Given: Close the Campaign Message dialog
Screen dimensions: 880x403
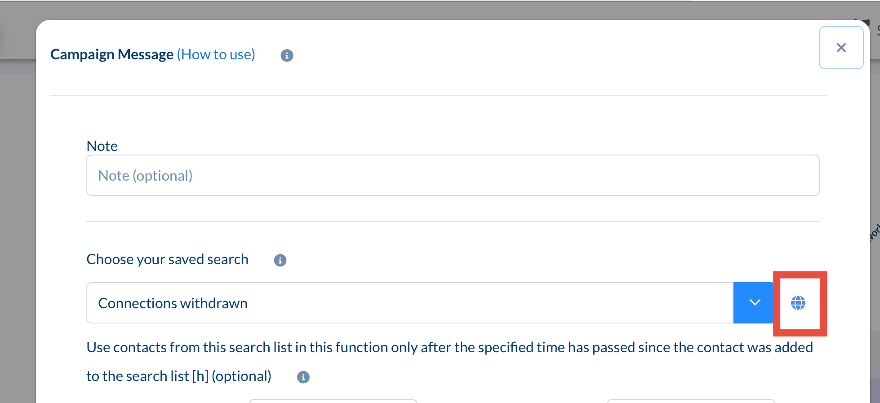Looking at the screenshot, I should coord(841,48).
